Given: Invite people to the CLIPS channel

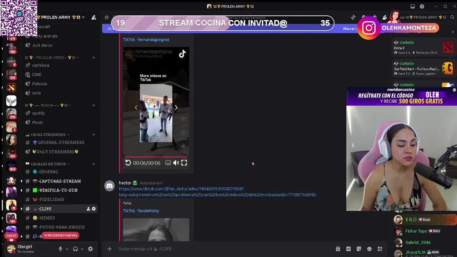Looking at the screenshot, I should pos(88,209).
